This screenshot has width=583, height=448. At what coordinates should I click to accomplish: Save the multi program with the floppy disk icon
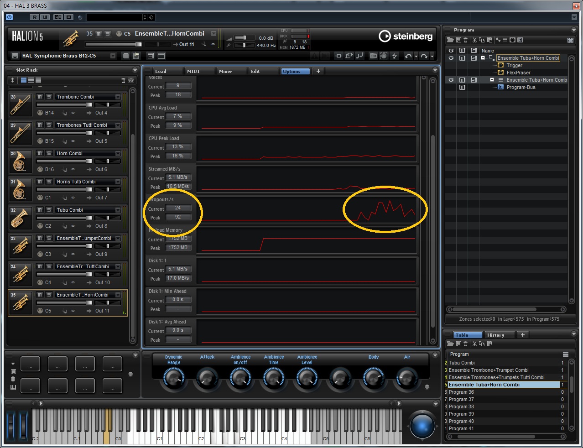(x=15, y=56)
